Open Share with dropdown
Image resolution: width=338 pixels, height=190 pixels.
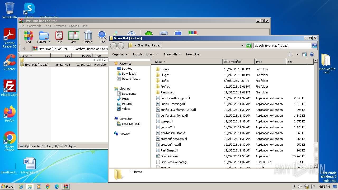coord(172,54)
